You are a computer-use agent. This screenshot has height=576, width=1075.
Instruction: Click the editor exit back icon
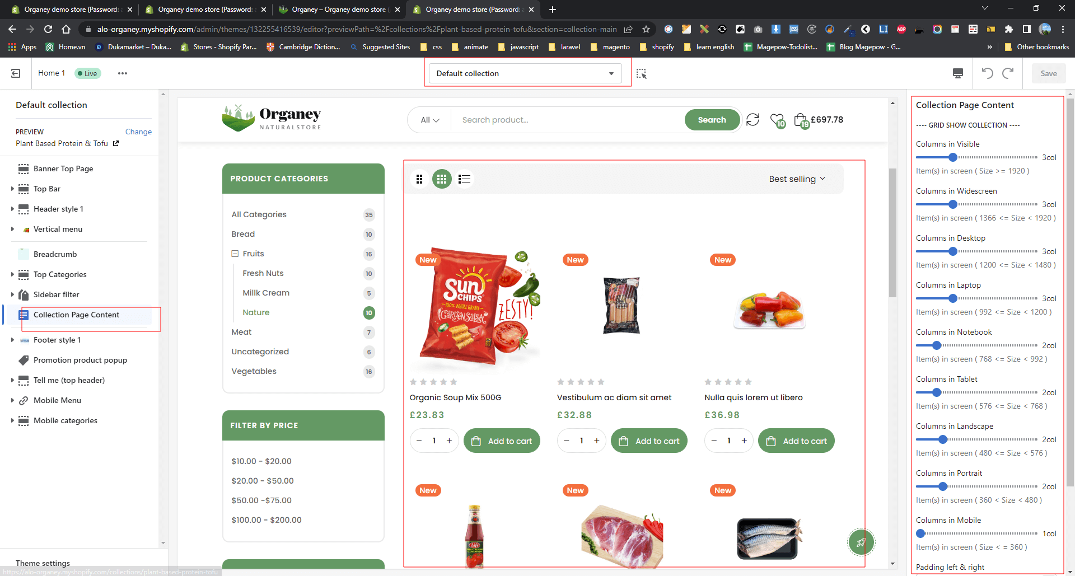[16, 73]
